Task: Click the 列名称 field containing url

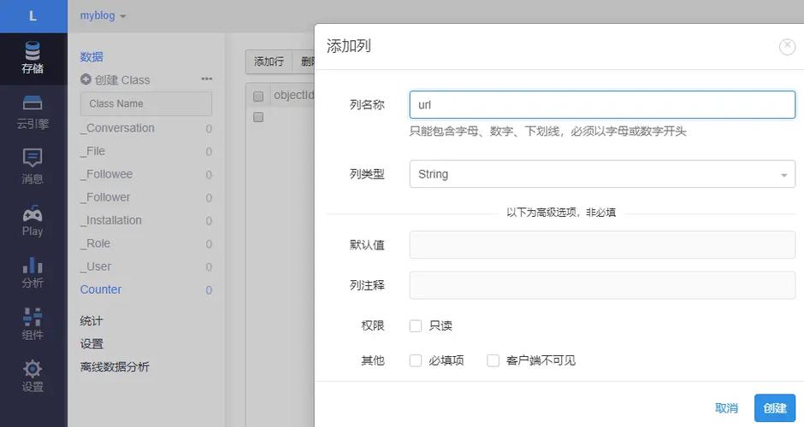Action: pos(602,104)
